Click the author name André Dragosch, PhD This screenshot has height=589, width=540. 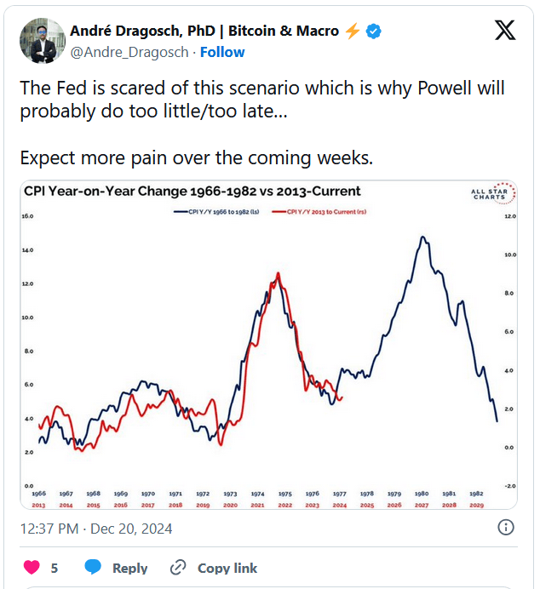[x=204, y=31]
